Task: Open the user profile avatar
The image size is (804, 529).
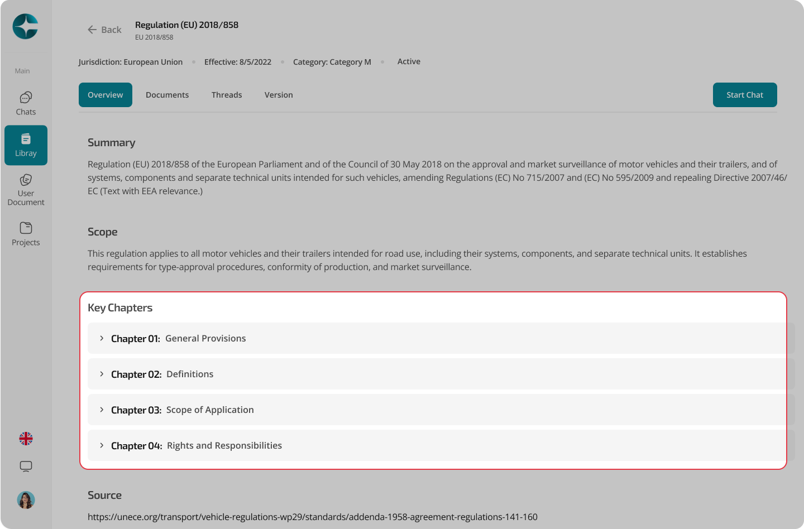Action: click(x=26, y=500)
